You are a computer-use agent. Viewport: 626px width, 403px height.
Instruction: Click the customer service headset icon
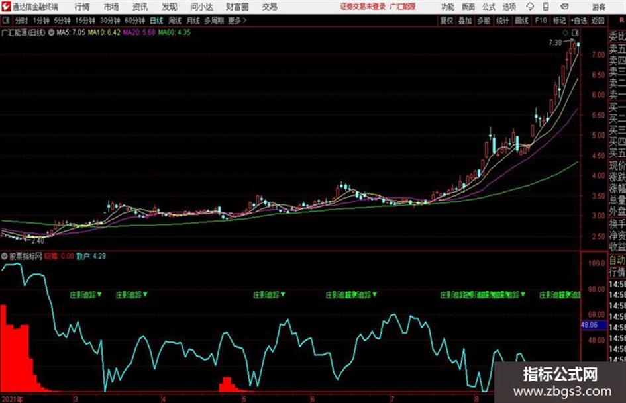530,7
